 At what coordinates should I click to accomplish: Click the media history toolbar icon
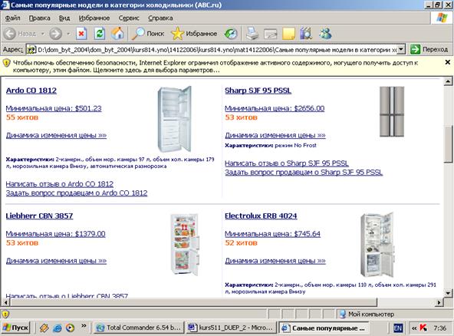click(x=231, y=34)
